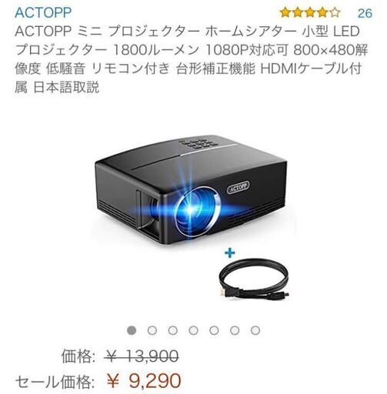Select the second image pagination dot
The width and height of the screenshot is (387, 394).
[x=152, y=330]
